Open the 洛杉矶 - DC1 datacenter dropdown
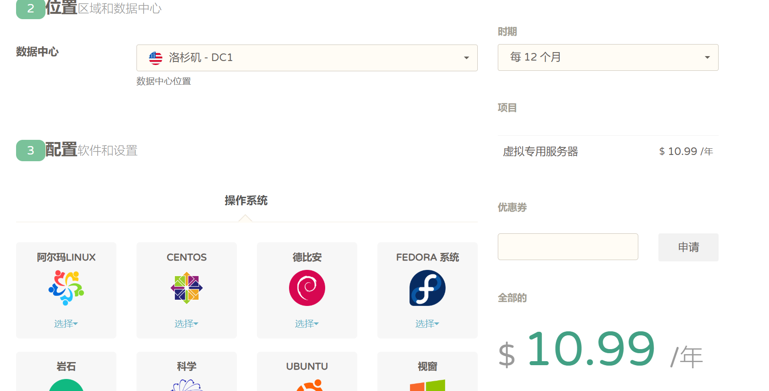This screenshot has height=391, width=769. tap(307, 58)
